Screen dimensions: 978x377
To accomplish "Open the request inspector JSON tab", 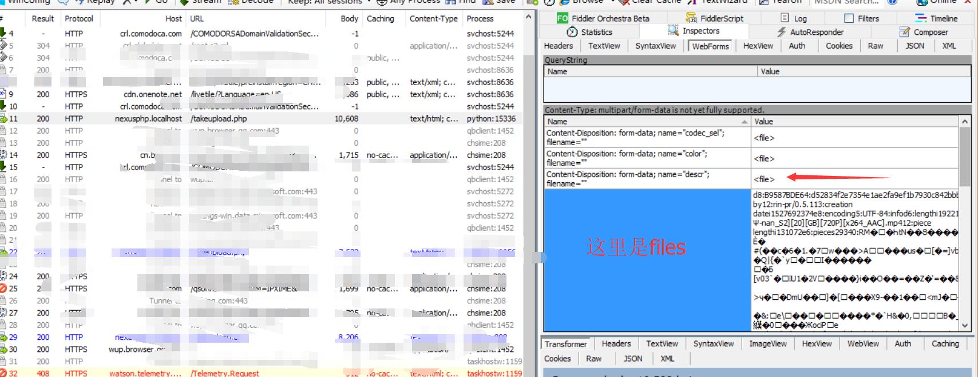I will (914, 46).
